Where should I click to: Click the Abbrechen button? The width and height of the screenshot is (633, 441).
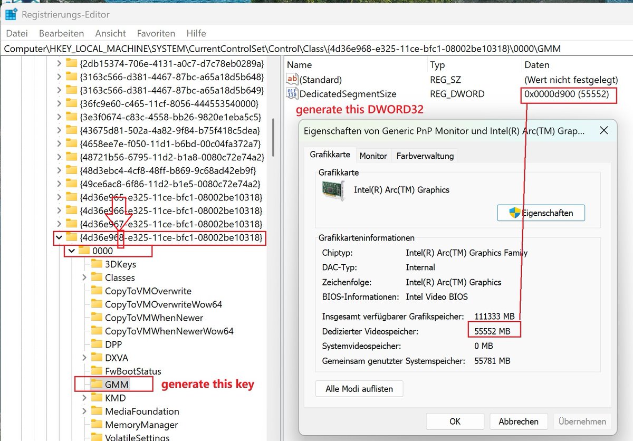click(x=519, y=421)
